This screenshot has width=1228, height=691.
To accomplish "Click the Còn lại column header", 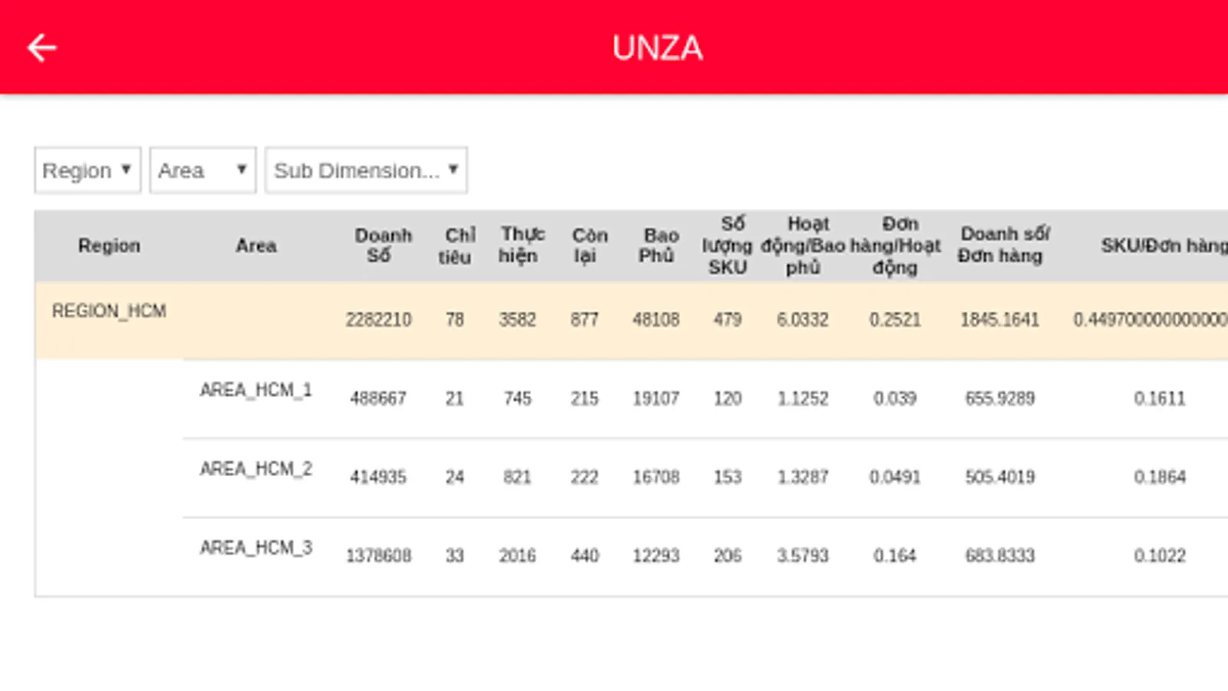I will click(x=589, y=246).
